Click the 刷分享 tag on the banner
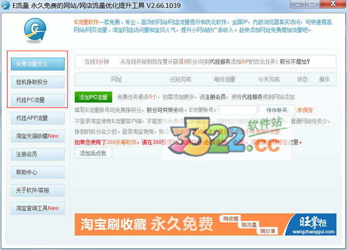Image resolution: width=347 pixels, height=250 pixels. (x=267, y=231)
